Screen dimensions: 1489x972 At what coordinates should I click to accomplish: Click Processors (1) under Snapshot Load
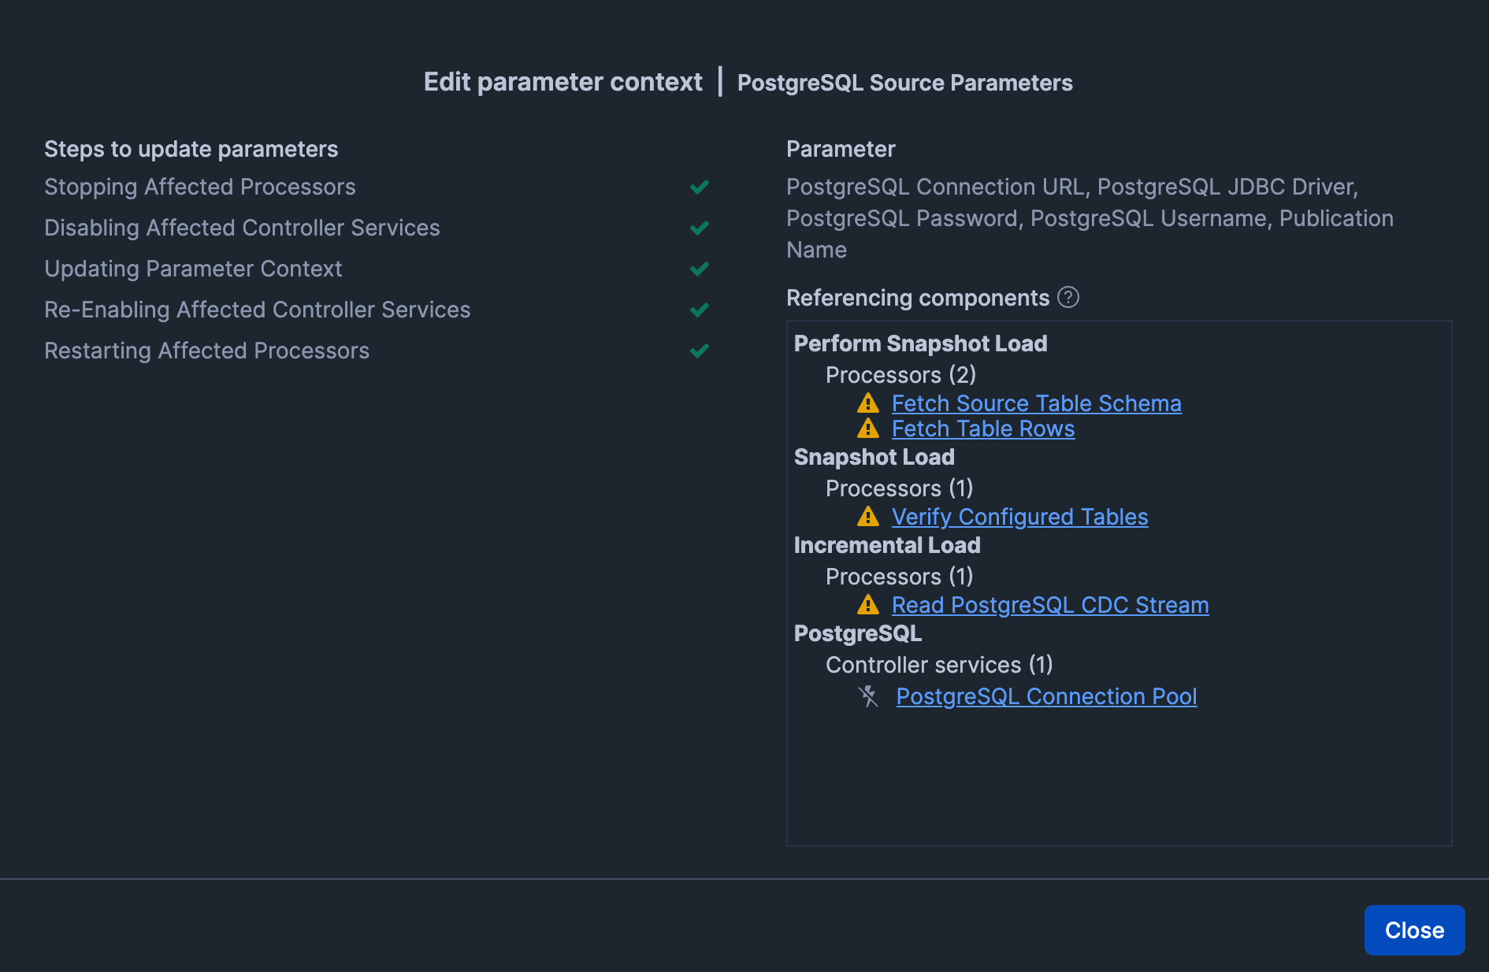pos(899,488)
